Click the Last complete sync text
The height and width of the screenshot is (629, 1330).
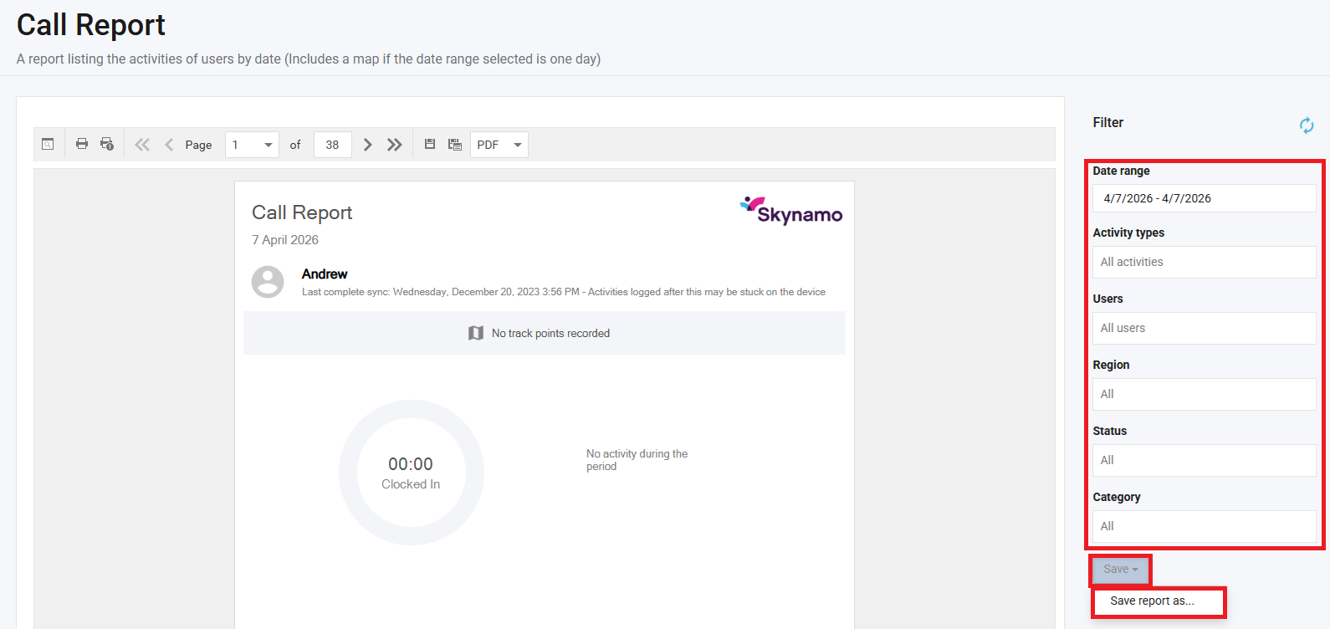coord(564,292)
